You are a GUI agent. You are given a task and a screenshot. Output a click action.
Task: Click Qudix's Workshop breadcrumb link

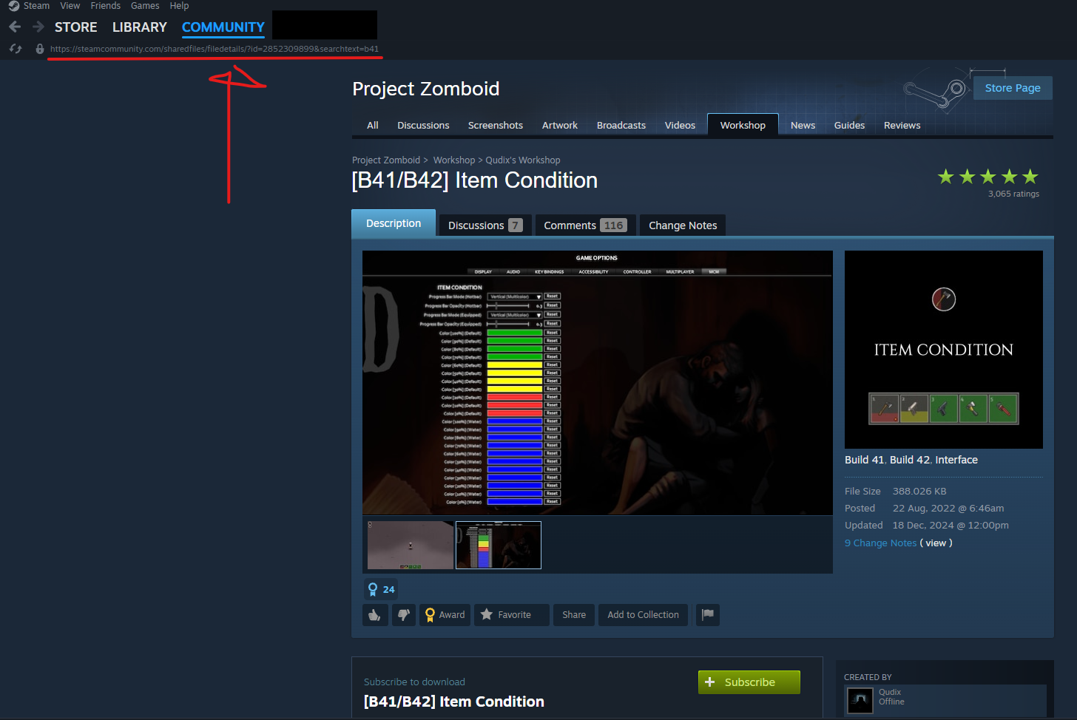click(523, 160)
